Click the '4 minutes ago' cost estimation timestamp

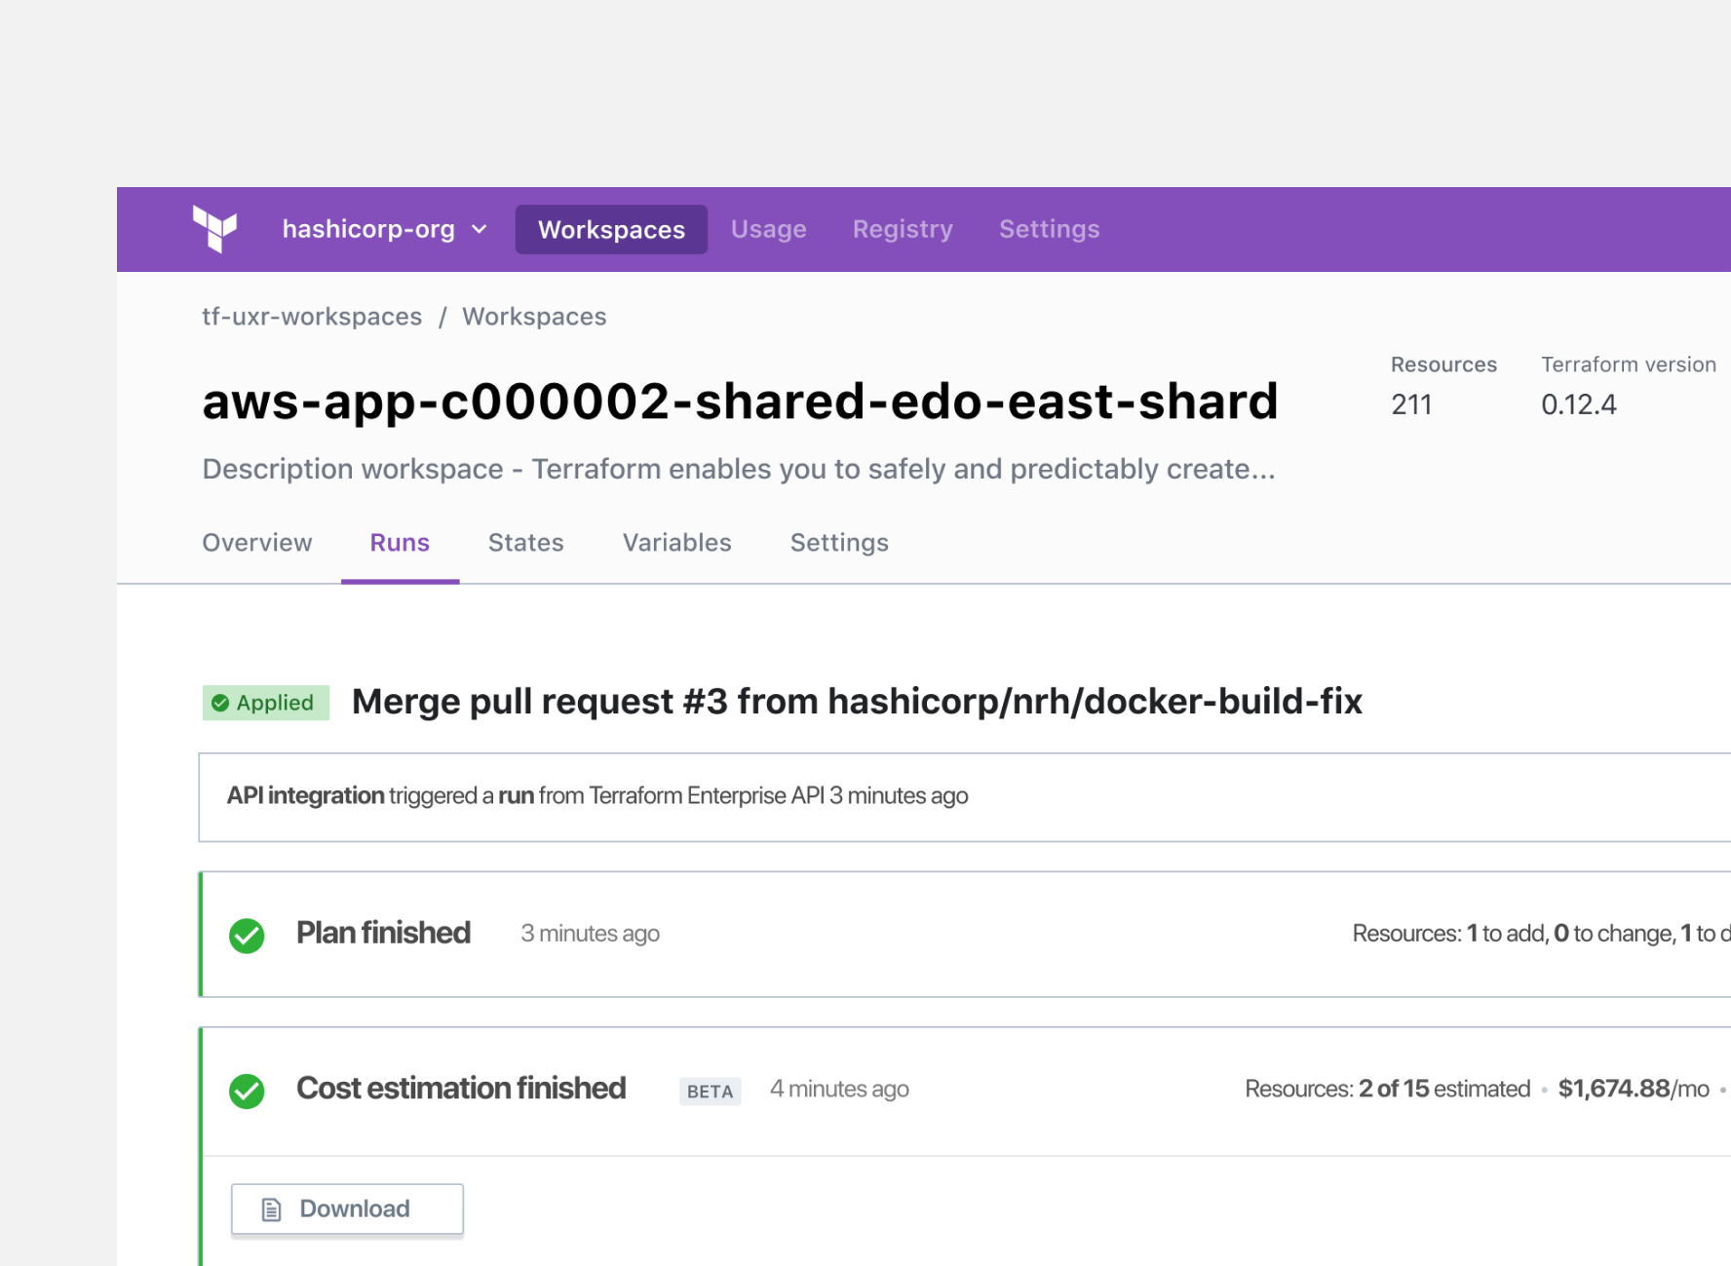click(839, 1089)
